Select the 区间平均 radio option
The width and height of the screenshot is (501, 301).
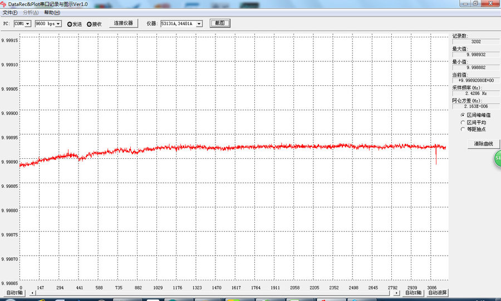(x=463, y=122)
